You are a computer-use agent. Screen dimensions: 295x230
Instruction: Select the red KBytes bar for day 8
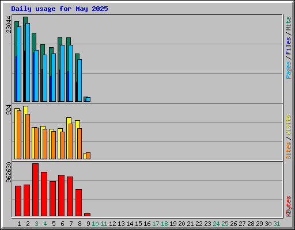click(x=78, y=202)
